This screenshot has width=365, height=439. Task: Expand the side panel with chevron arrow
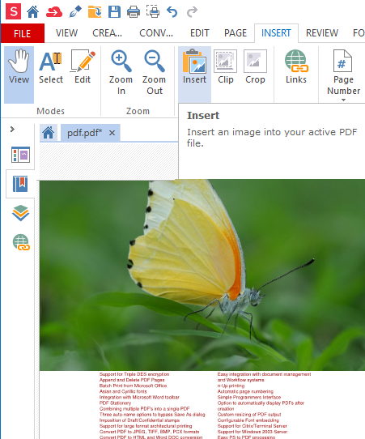coord(12,129)
